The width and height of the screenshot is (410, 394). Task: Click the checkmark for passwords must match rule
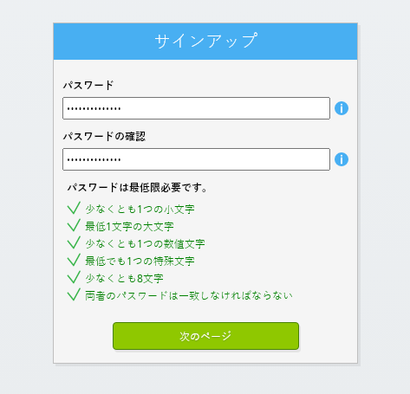pyautogui.click(x=74, y=294)
